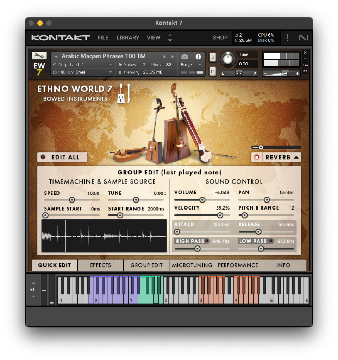Open the Purge dropdown menu

pyautogui.click(x=190, y=65)
